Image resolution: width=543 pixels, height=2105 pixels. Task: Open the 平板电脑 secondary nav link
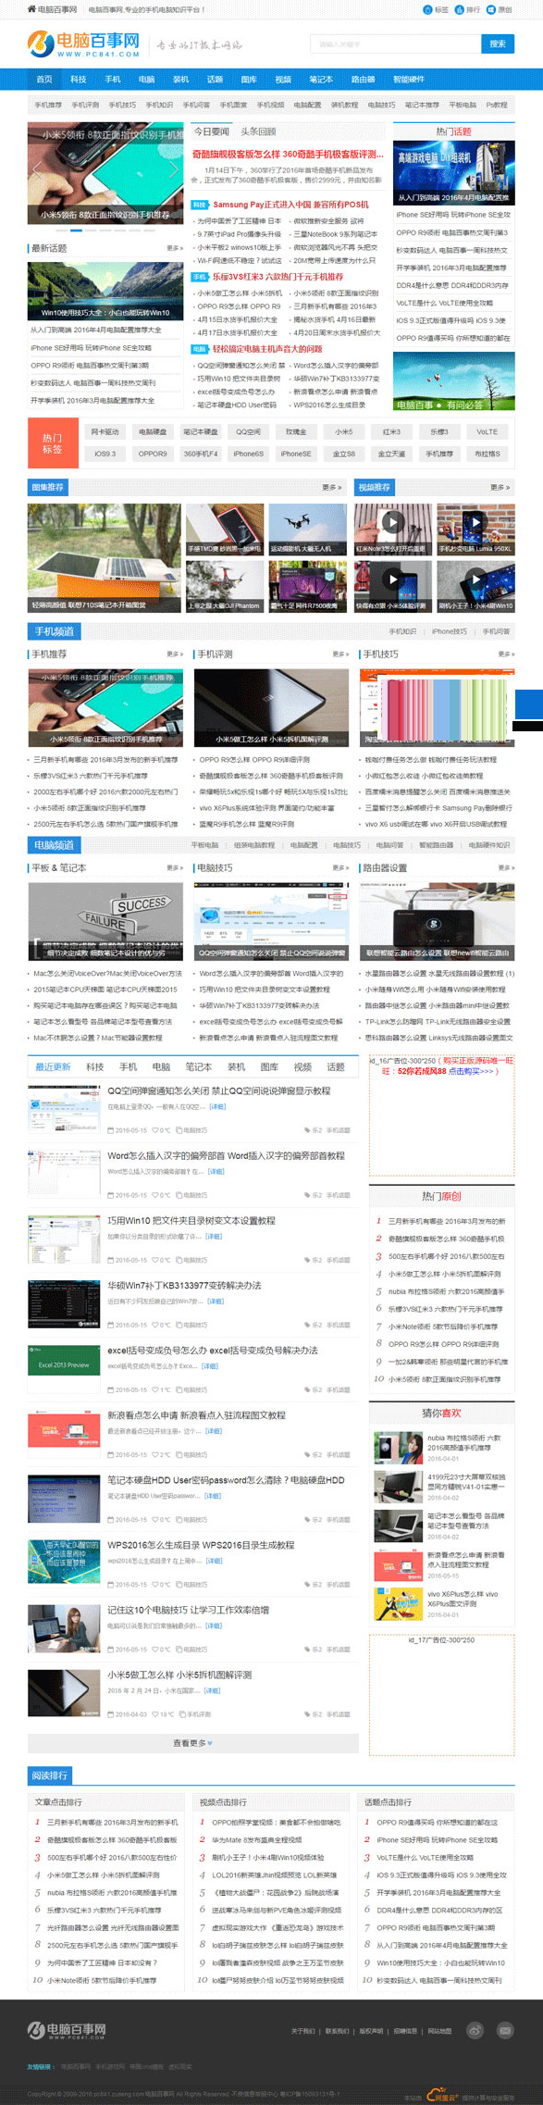click(x=463, y=105)
